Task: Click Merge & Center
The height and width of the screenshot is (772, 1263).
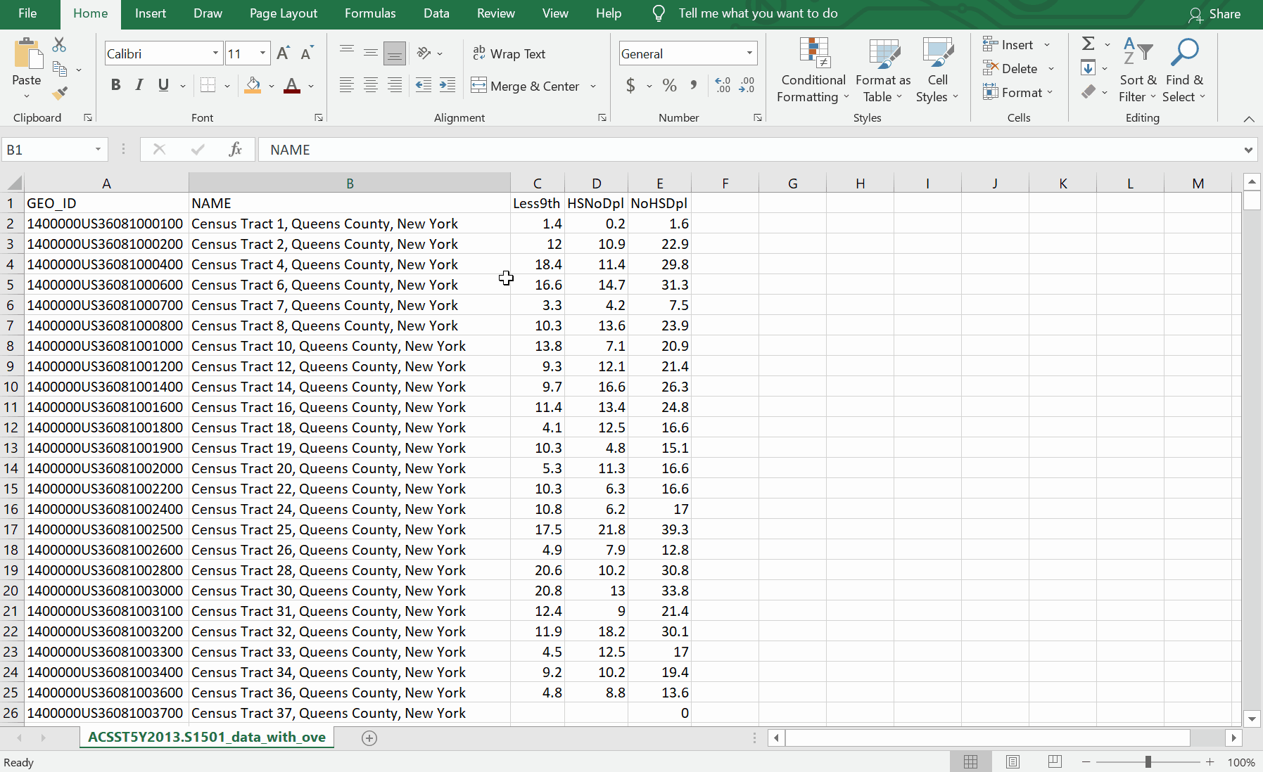Action: [x=525, y=86]
